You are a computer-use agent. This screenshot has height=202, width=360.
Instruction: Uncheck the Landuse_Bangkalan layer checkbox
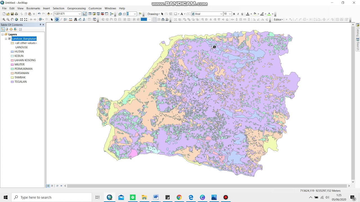click(x=10, y=39)
